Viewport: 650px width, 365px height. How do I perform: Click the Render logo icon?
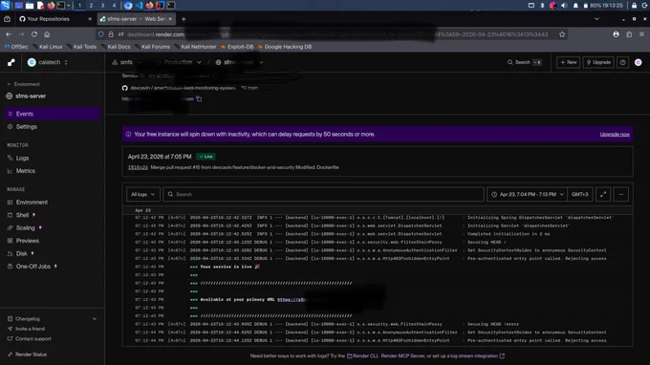(x=11, y=62)
